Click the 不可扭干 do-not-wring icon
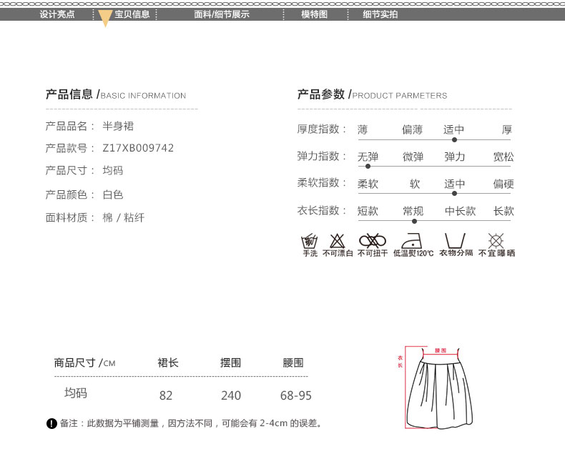565x464 pixels. click(373, 241)
